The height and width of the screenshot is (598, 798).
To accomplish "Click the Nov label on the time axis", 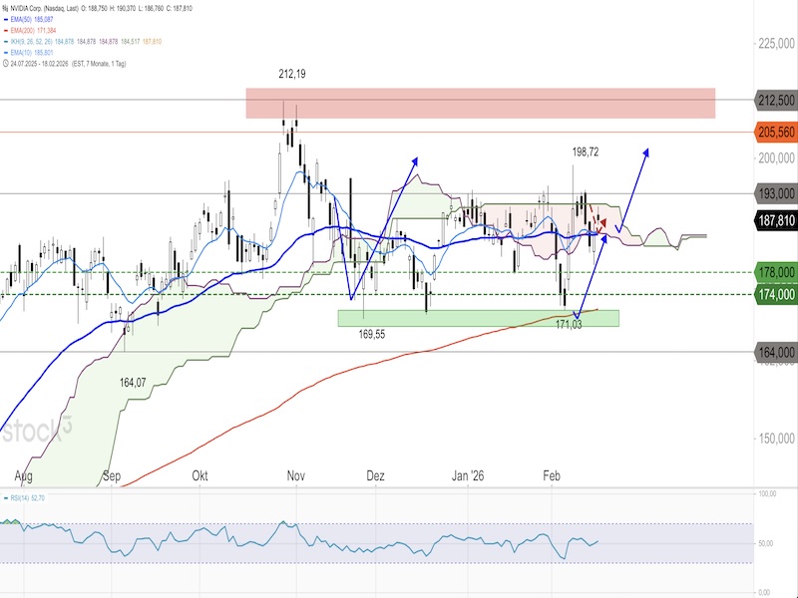I will click(295, 476).
